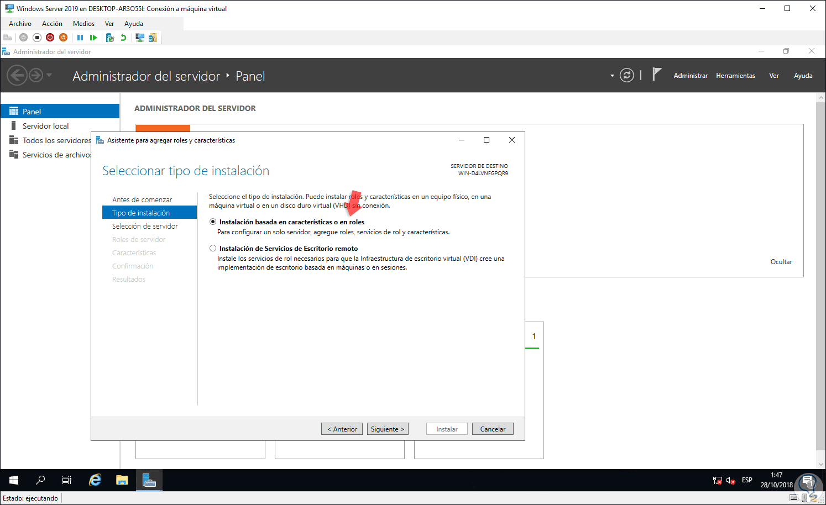Click Ocultar in the welcome panel
826x505 pixels.
[781, 262]
